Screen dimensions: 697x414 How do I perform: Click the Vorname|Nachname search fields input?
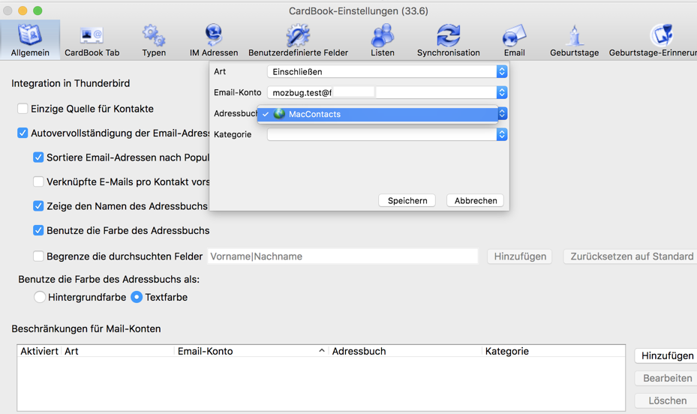(x=343, y=256)
